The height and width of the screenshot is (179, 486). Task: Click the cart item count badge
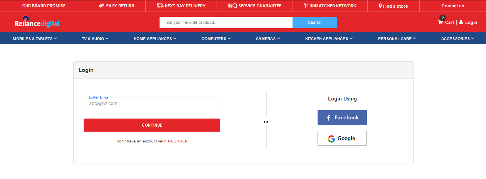click(442, 18)
